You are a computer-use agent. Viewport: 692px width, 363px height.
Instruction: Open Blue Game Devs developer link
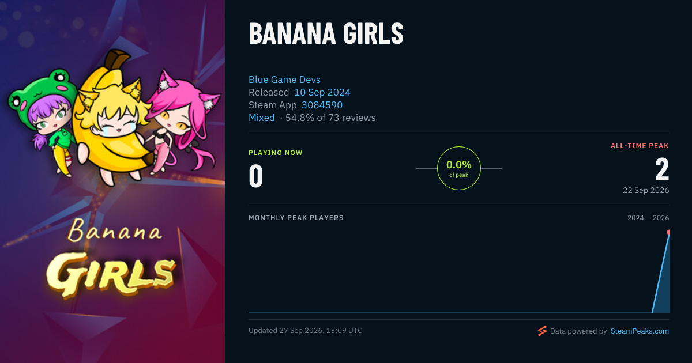[x=284, y=80]
